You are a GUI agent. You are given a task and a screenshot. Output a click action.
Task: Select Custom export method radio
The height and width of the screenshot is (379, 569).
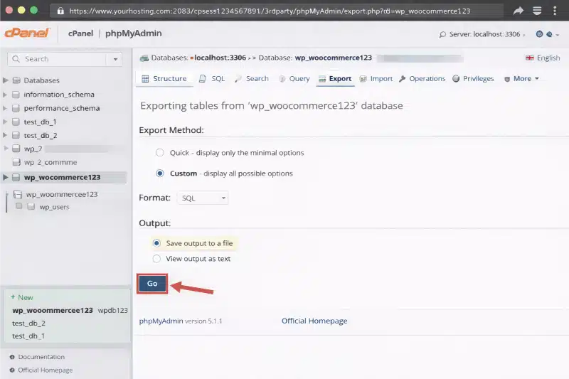(159, 174)
